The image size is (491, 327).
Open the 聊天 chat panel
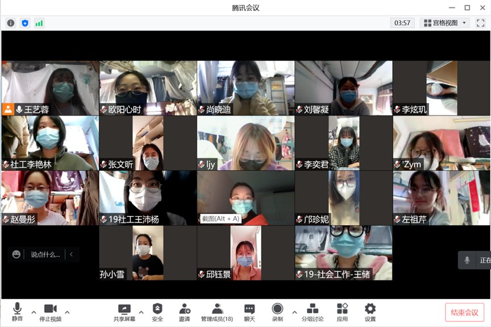249,312
